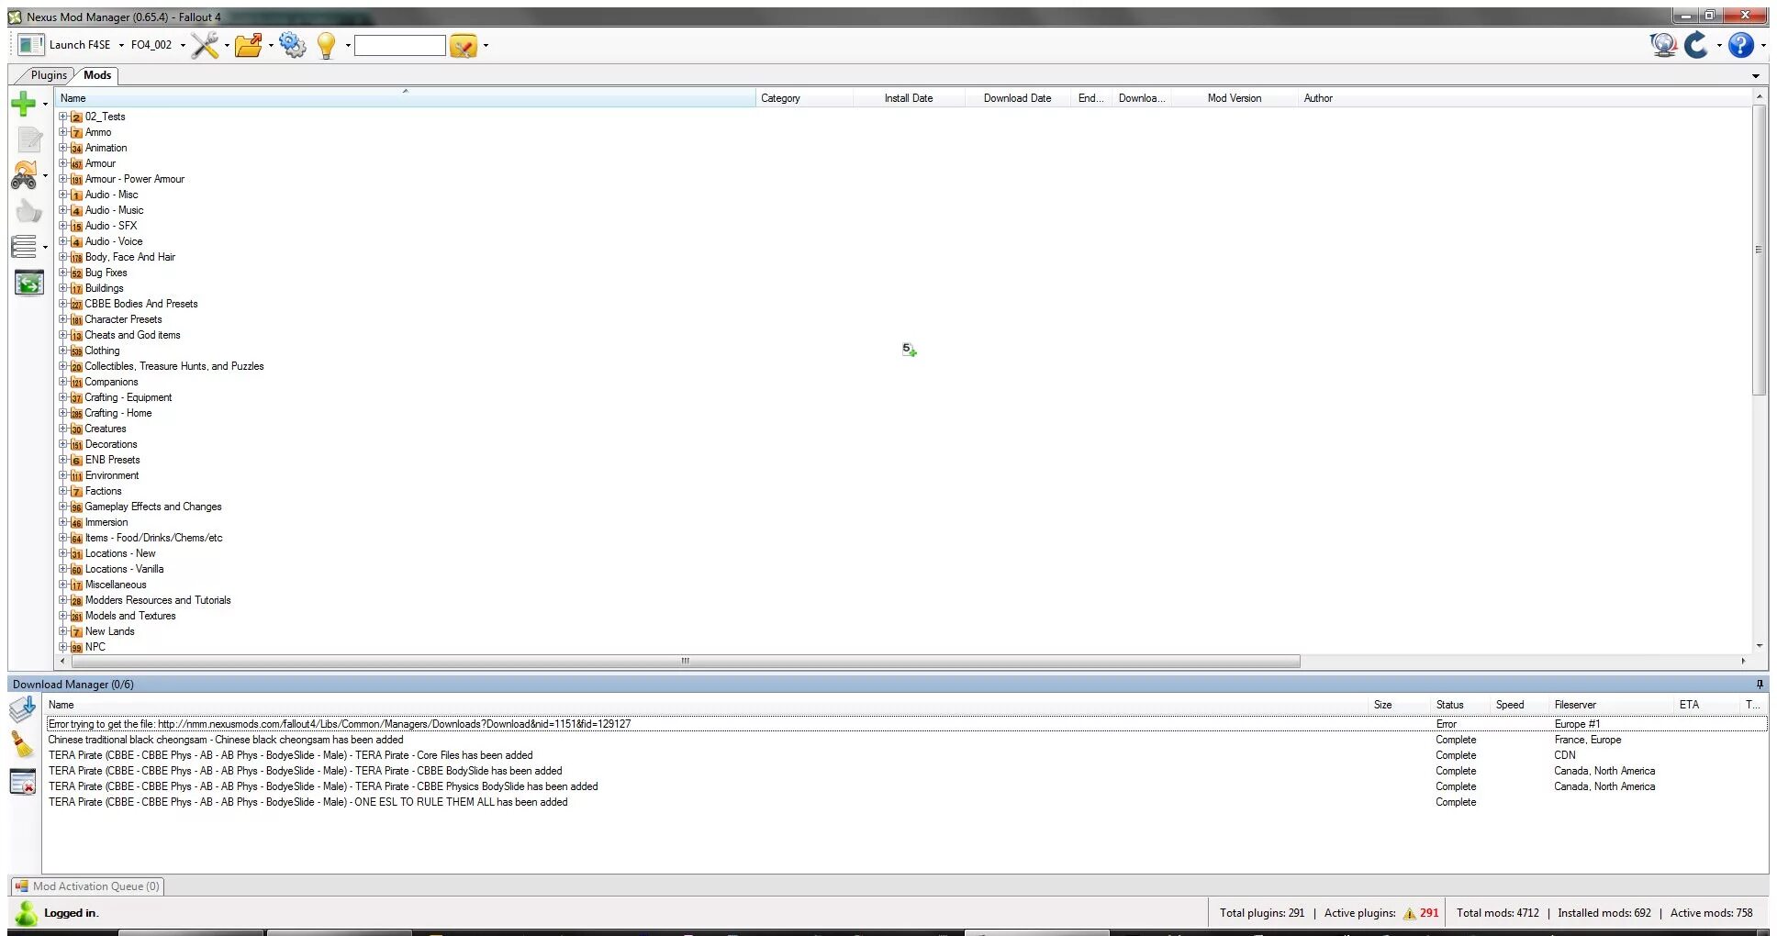The image size is (1777, 936).
Task: Select the Bug Fixes category row
Action: pyautogui.click(x=106, y=273)
